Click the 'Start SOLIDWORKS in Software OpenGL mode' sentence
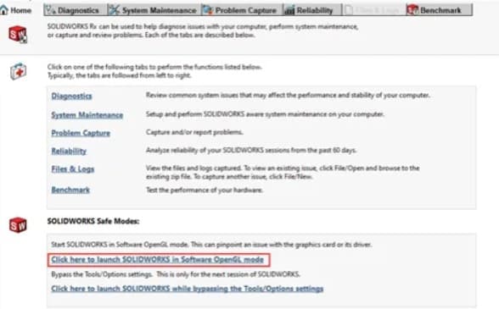Image resolution: width=499 pixels, height=309 pixels. 211,245
